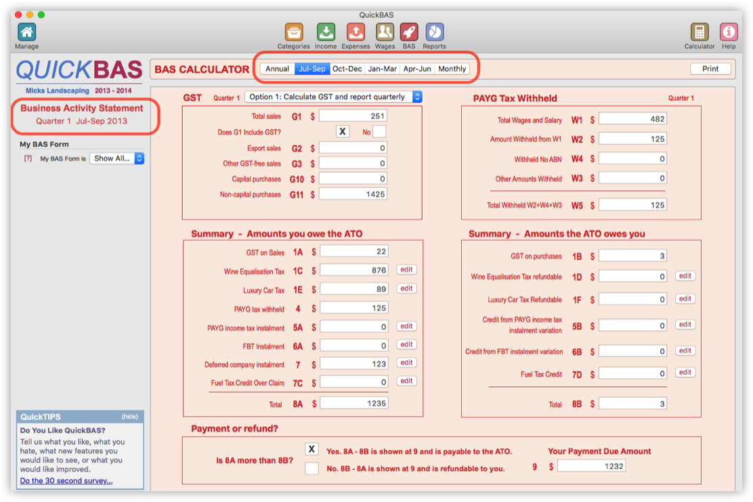Check the No box for G1 includes GST

[x=379, y=132]
